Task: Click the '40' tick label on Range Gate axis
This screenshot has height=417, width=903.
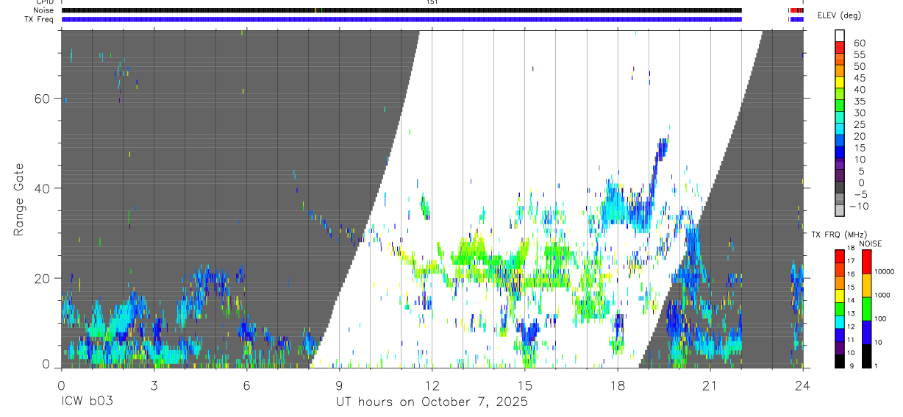Action: pos(41,188)
